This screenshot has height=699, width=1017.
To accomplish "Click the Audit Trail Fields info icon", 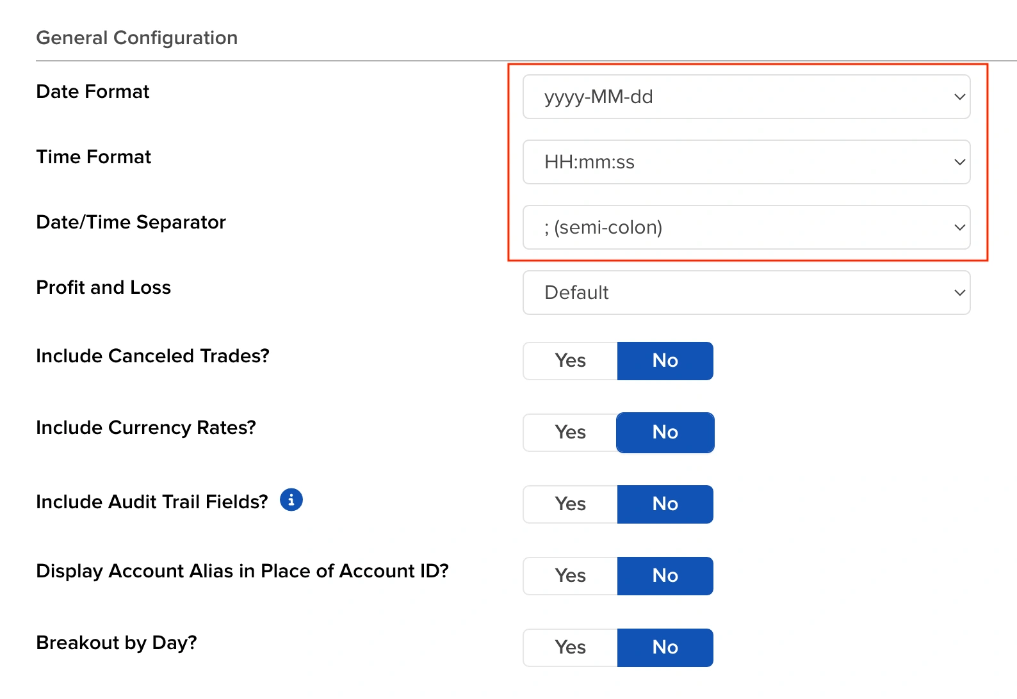I will point(291,500).
